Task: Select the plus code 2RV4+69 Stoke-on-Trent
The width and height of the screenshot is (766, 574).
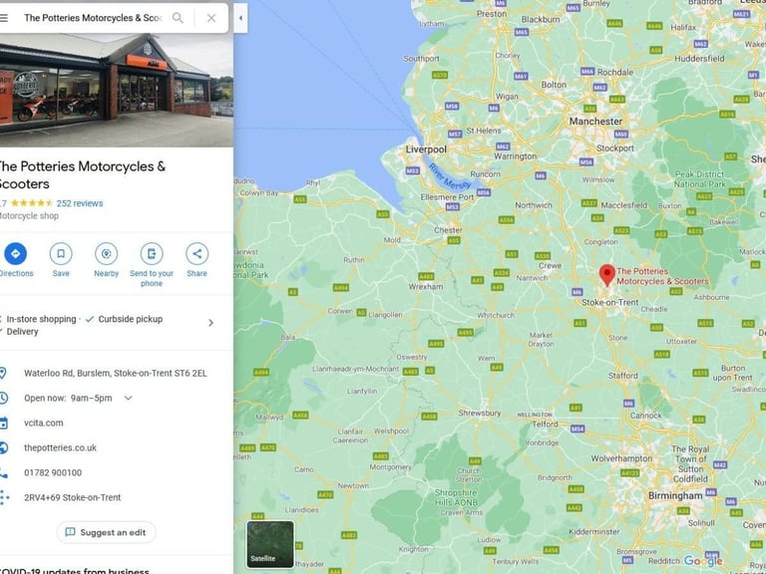Action: click(x=72, y=497)
